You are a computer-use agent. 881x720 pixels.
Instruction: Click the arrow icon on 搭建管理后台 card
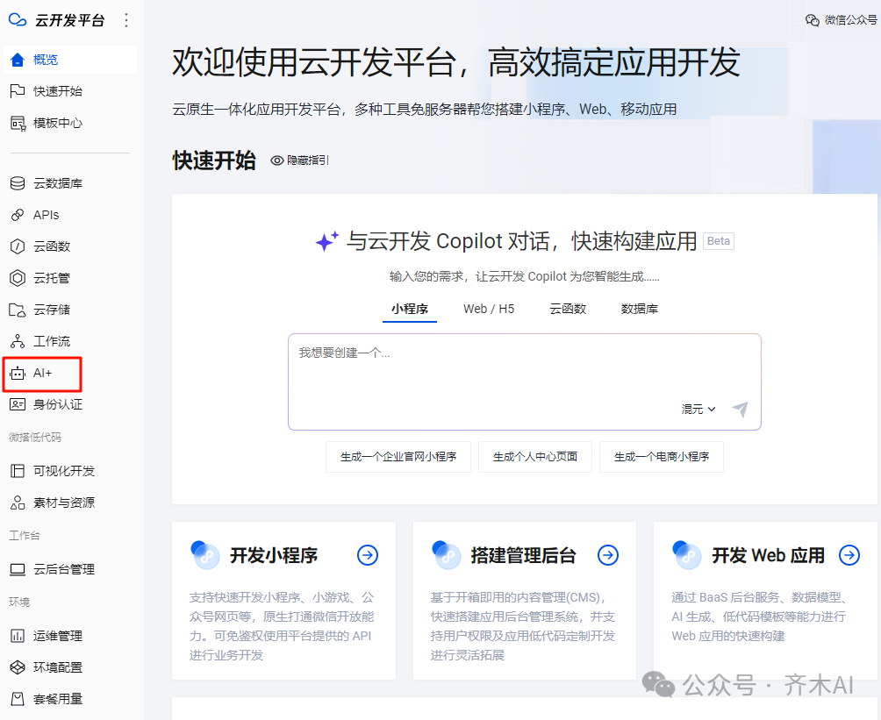coord(608,555)
